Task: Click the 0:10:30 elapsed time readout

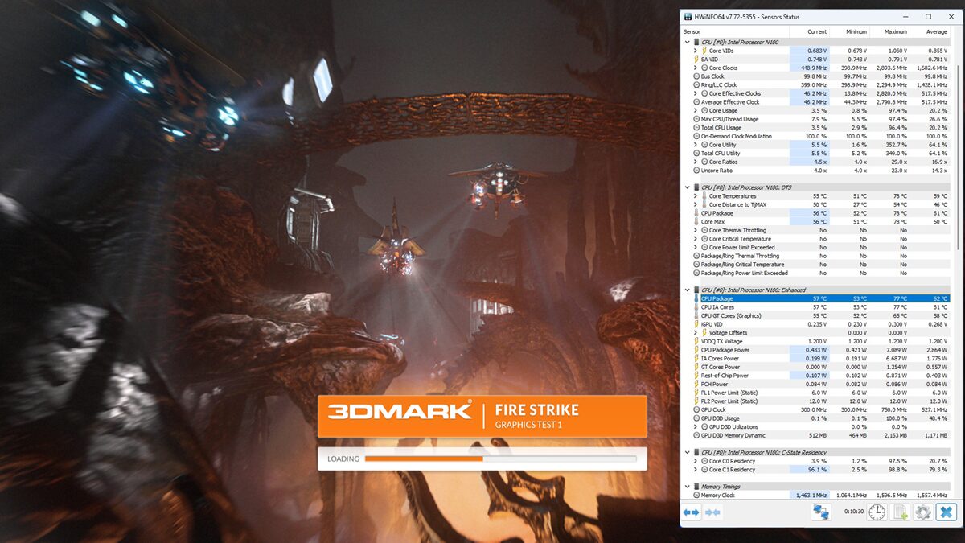Action: pos(853,512)
